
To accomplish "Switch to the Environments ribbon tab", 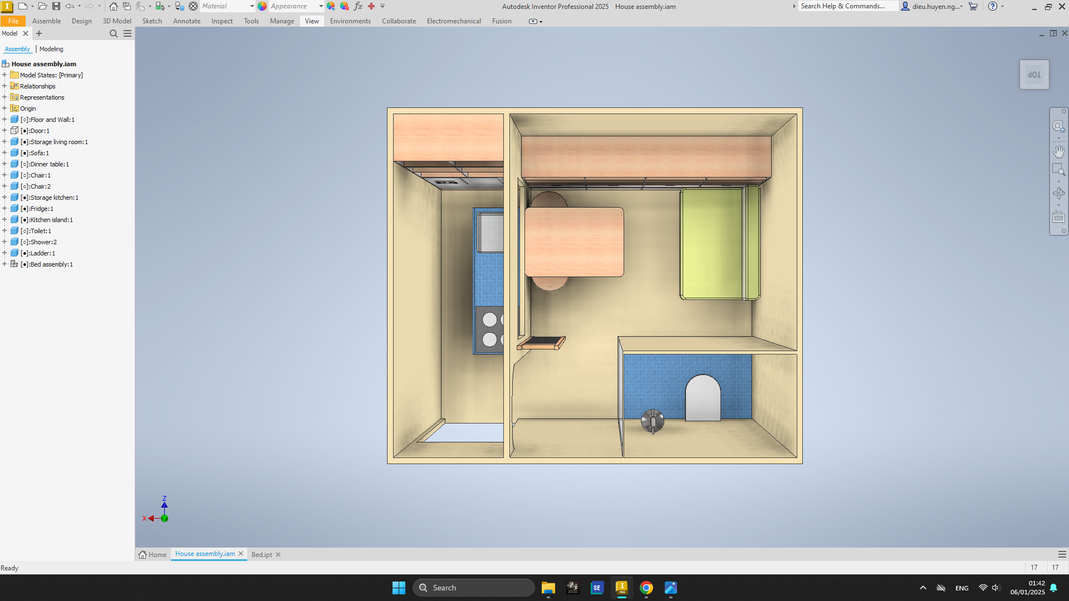I will [350, 21].
